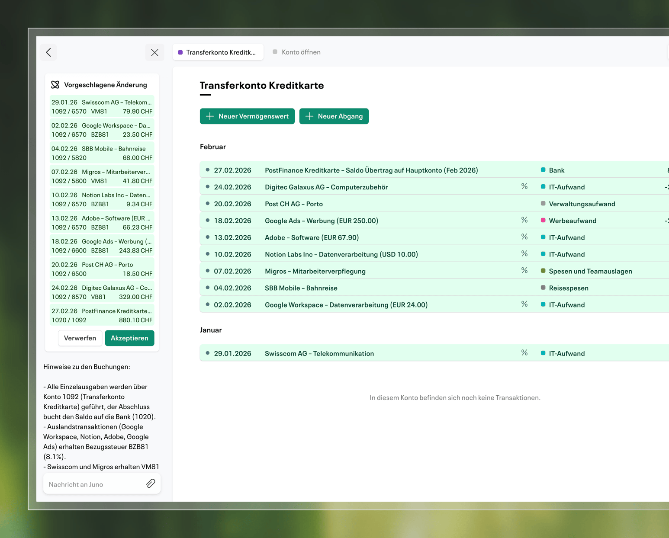This screenshot has height=538, width=669.
Task: Open the Konto öffnen tab
Action: (x=297, y=52)
